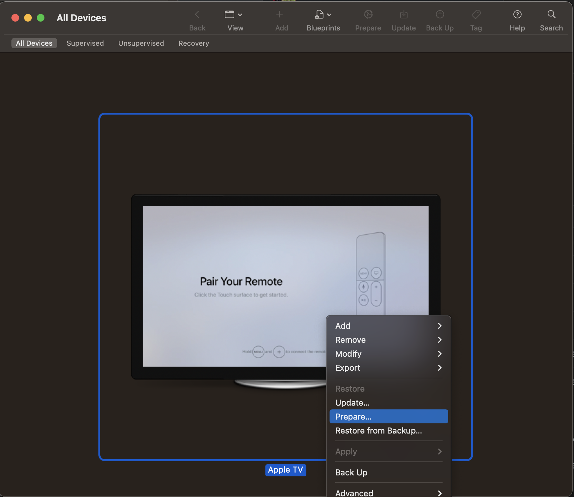The image size is (574, 497).
Task: Expand the Apply submenu
Action: click(389, 452)
